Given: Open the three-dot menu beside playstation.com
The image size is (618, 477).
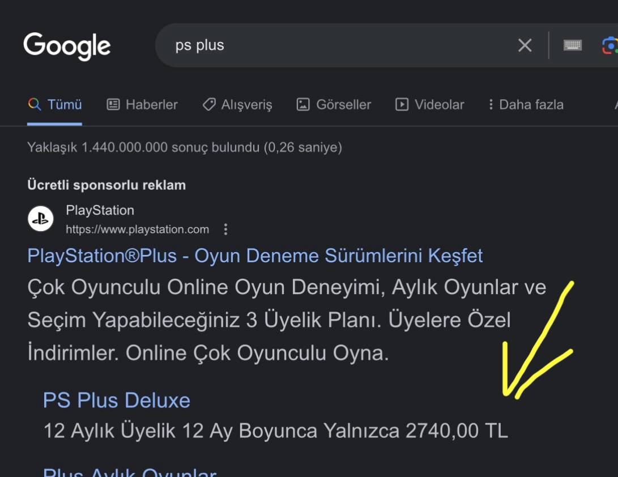Looking at the screenshot, I should 225,229.
